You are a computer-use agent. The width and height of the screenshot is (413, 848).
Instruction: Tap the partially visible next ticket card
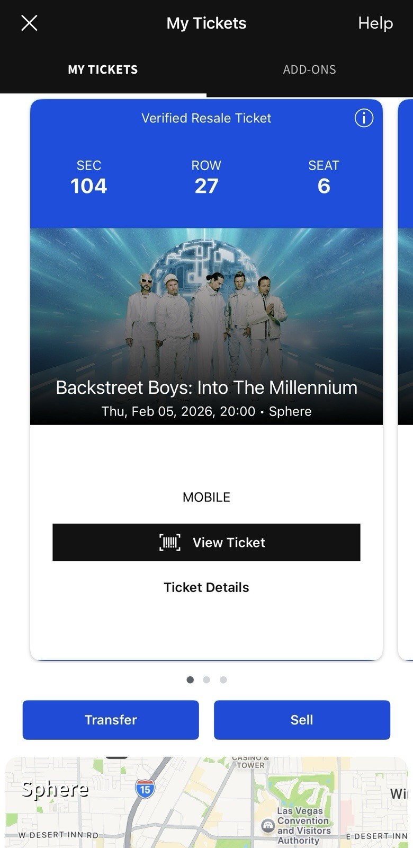406,371
